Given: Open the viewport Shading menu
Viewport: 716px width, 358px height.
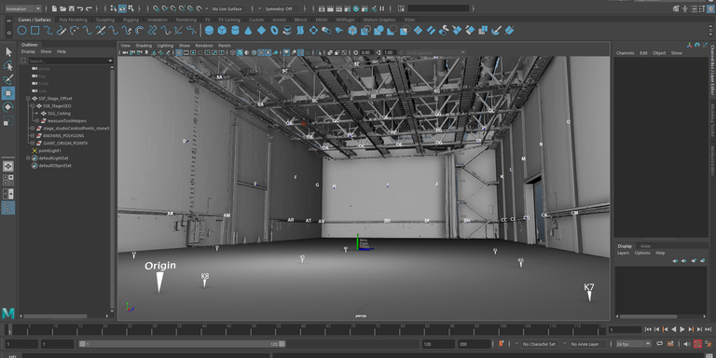Looking at the screenshot, I should click(144, 46).
